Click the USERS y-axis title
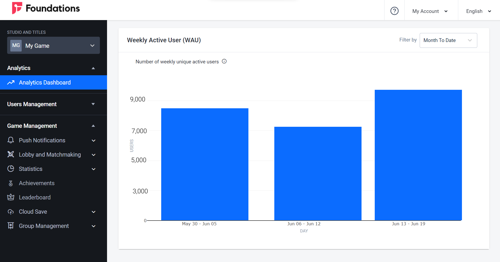The height and width of the screenshot is (262, 500). pyautogui.click(x=132, y=146)
